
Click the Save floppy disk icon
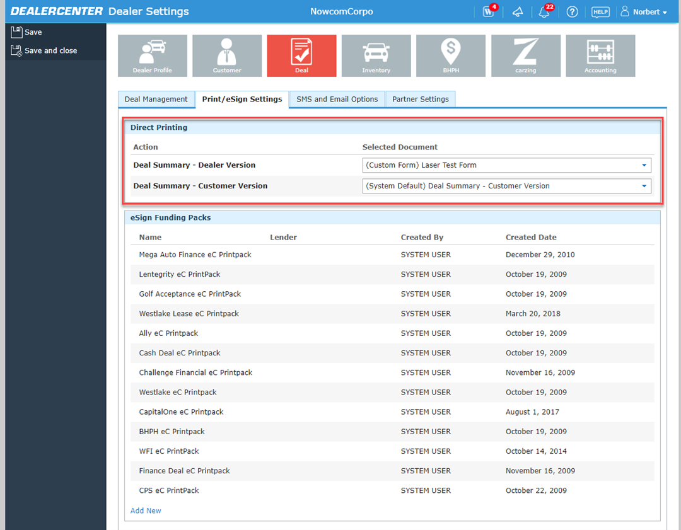pyautogui.click(x=16, y=32)
